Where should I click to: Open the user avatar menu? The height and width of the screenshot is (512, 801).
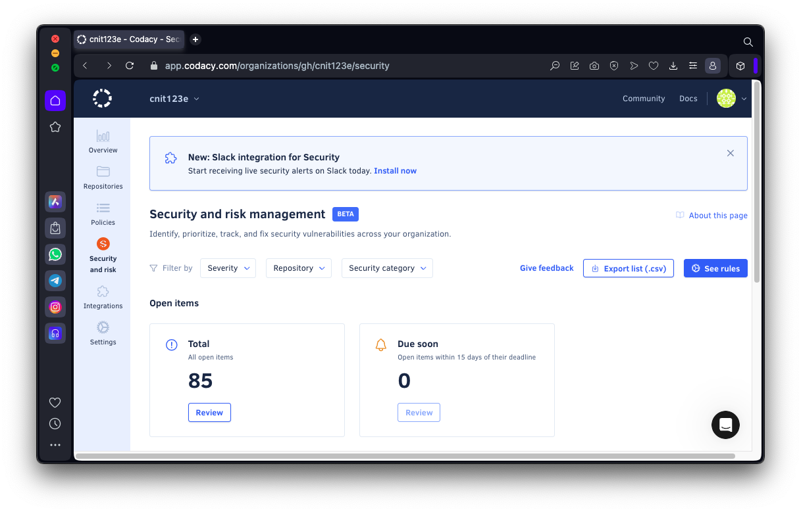point(731,99)
